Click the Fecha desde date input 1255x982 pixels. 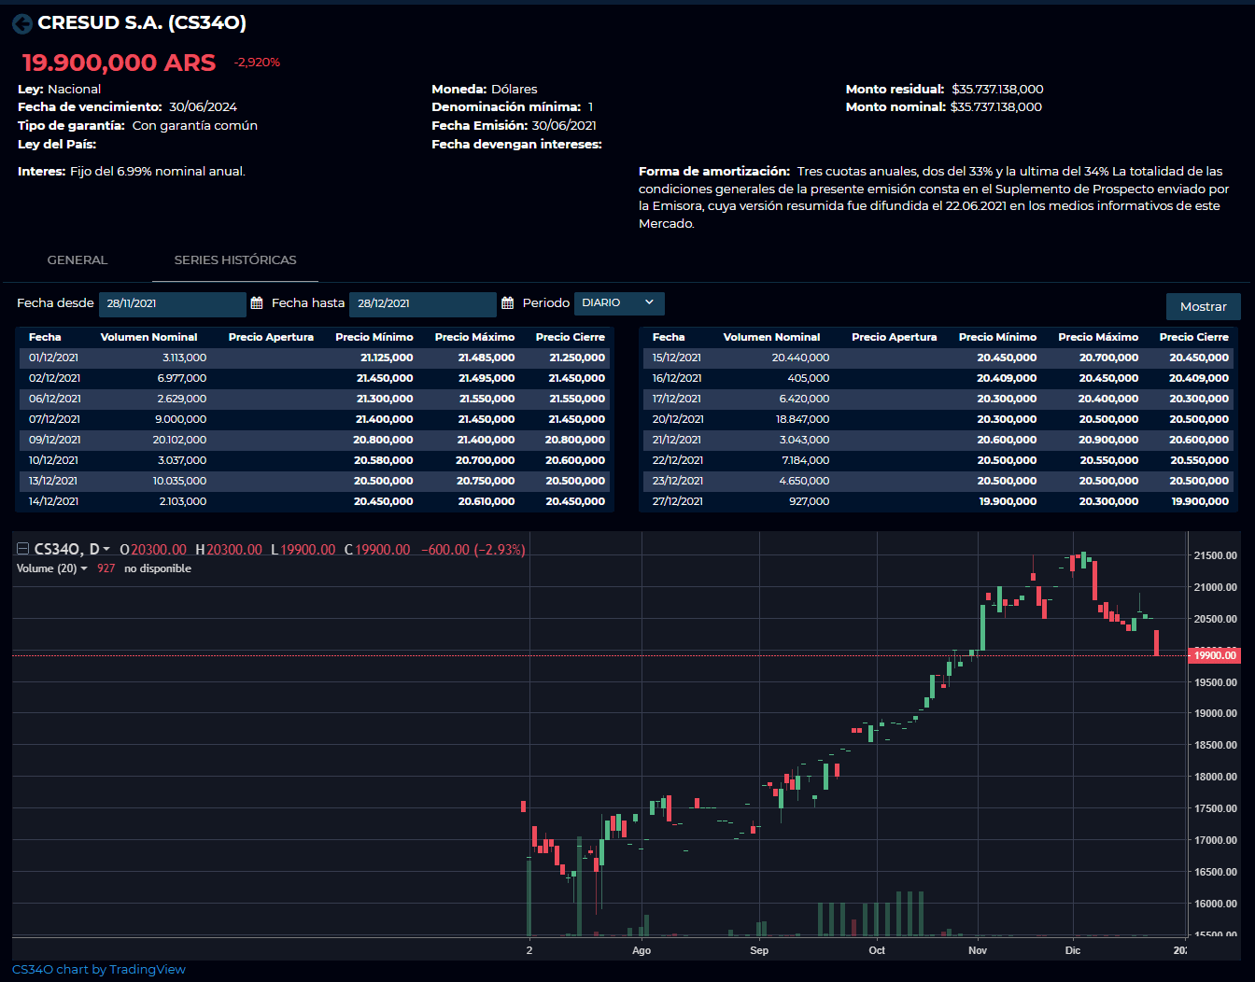pyautogui.click(x=173, y=303)
